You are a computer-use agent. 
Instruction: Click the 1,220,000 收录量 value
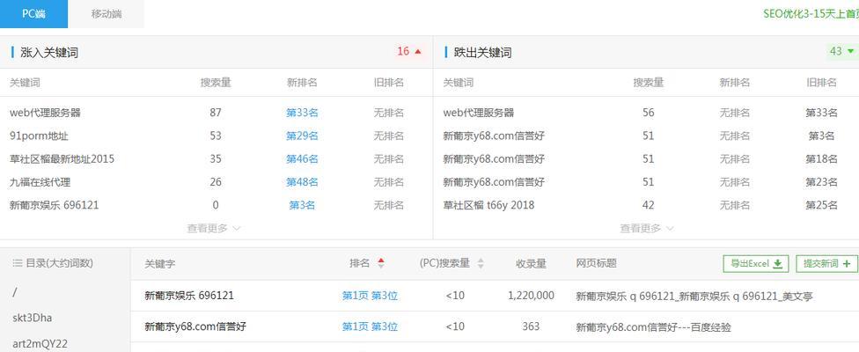[531, 296]
